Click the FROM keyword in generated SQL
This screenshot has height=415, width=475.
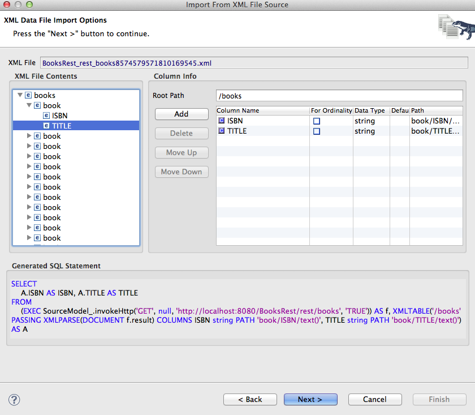[21, 302]
